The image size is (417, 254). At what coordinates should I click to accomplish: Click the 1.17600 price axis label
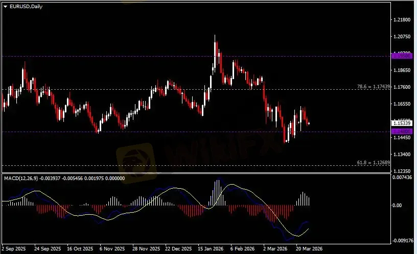401,87
